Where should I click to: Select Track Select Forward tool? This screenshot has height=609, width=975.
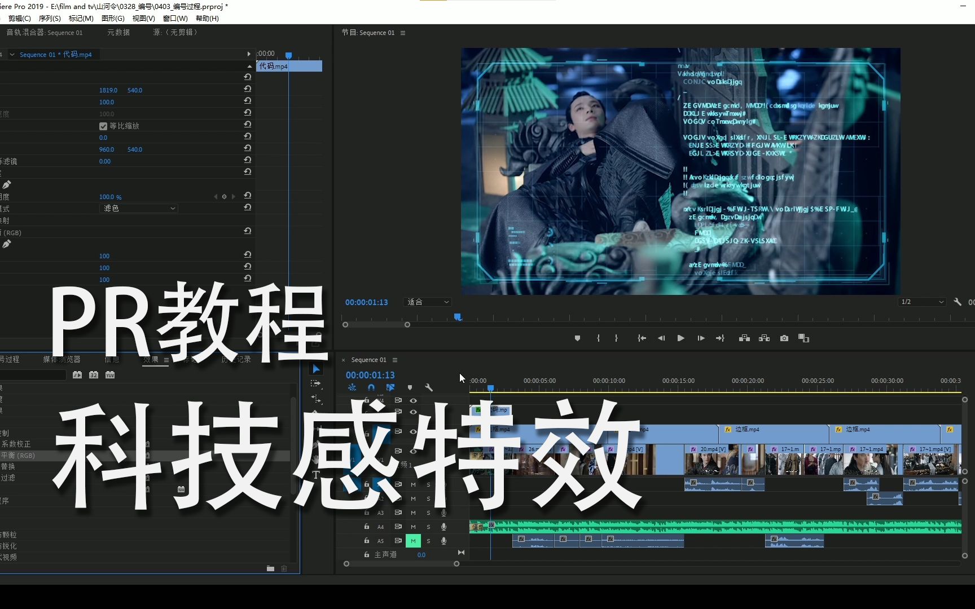pos(316,383)
